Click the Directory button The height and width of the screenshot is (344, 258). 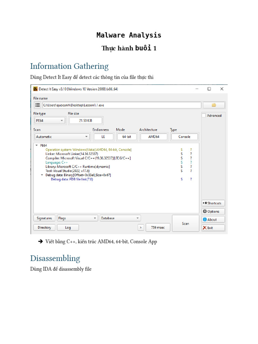44,227
